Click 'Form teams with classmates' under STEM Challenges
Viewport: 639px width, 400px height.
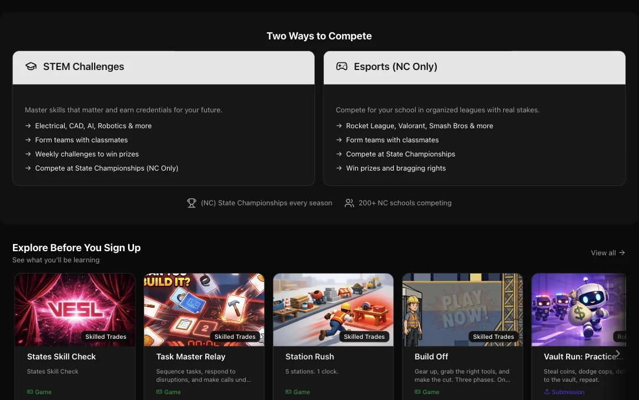coord(82,140)
